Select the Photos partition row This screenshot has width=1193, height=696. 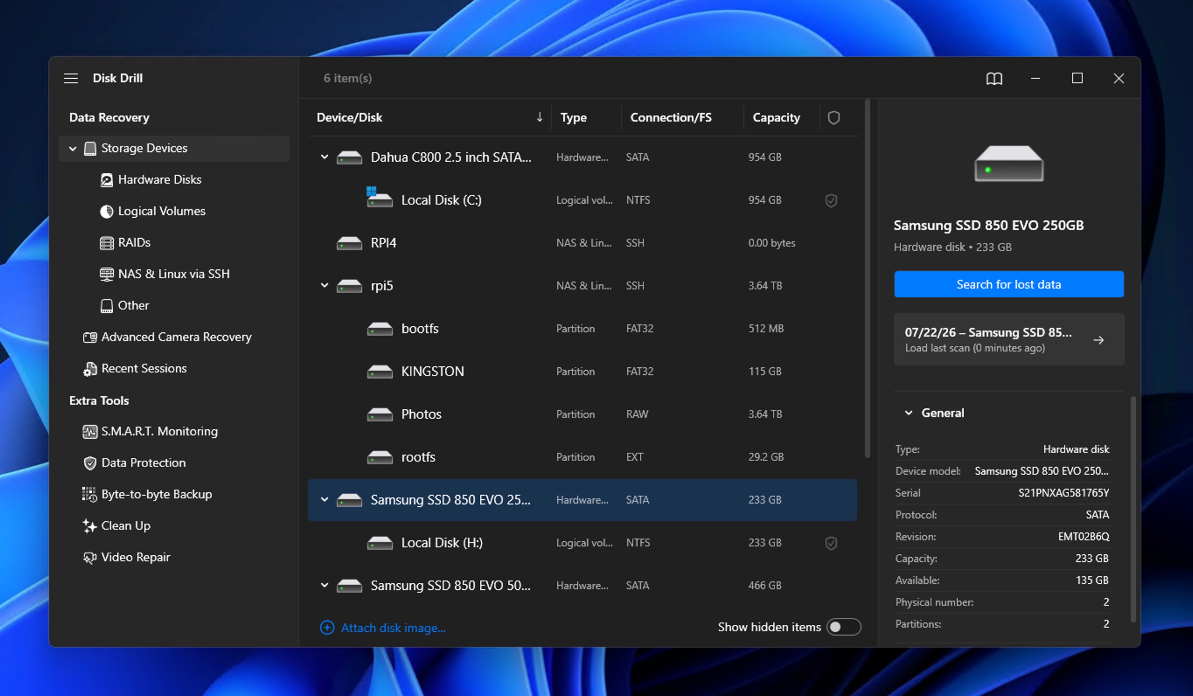pos(583,414)
